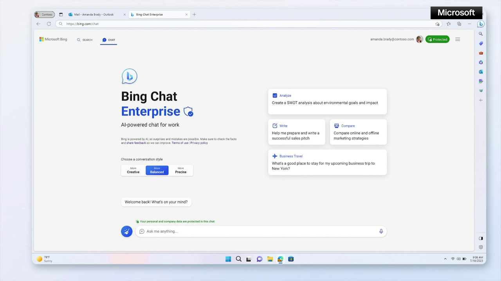Open Windows Start menu on taskbar
Viewport: 501px width, 281px height.
pyautogui.click(x=228, y=259)
